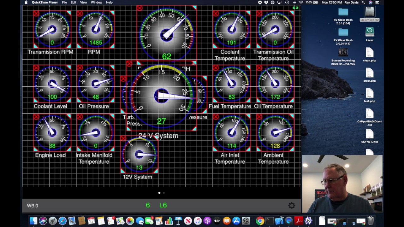Viewport: 404px width, 227px height.
Task: Switch to the second page dot indicator
Action: (x=163, y=193)
